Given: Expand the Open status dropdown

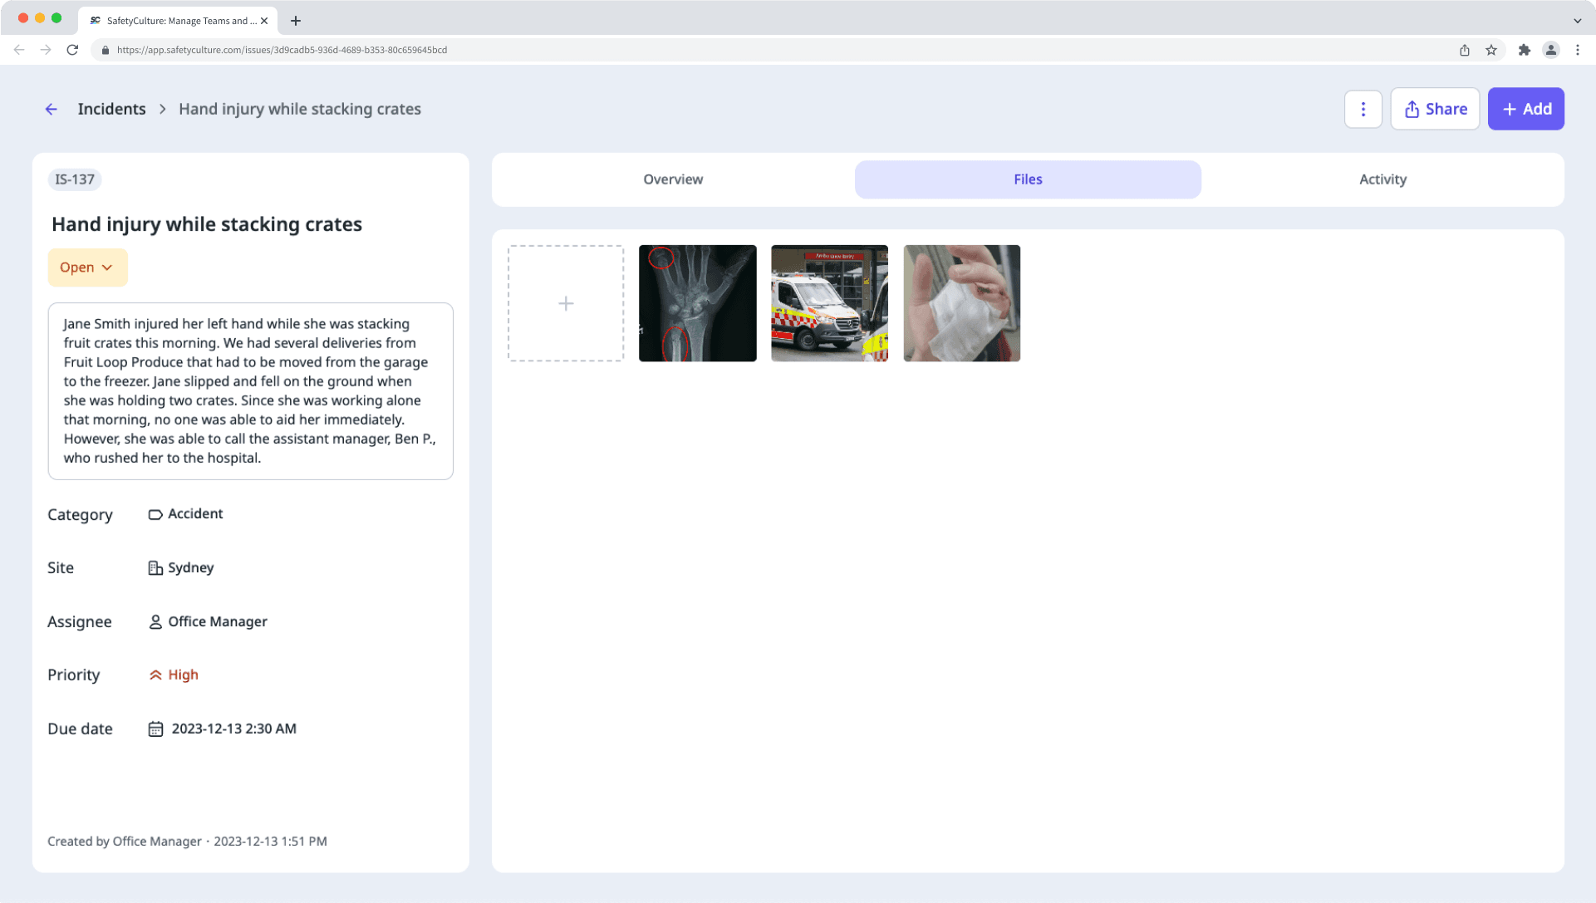Looking at the screenshot, I should [87, 267].
